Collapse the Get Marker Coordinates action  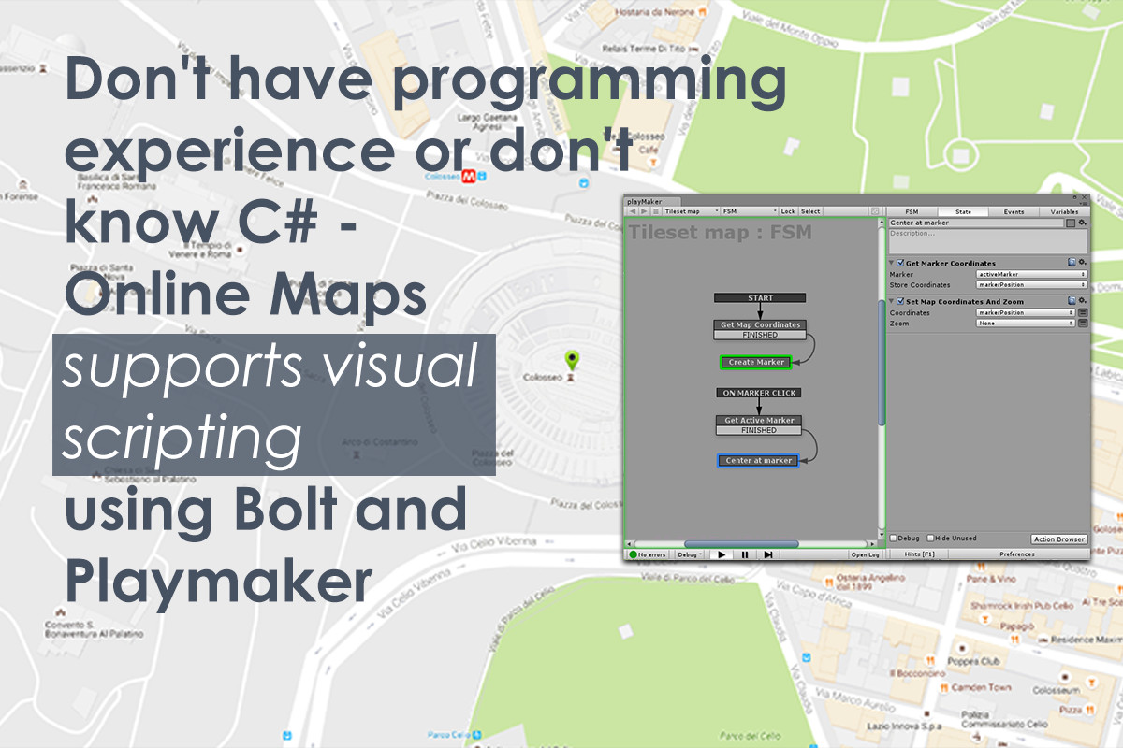[892, 263]
